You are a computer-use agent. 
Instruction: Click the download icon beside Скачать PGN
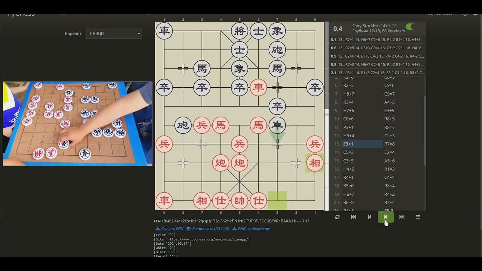click(157, 228)
